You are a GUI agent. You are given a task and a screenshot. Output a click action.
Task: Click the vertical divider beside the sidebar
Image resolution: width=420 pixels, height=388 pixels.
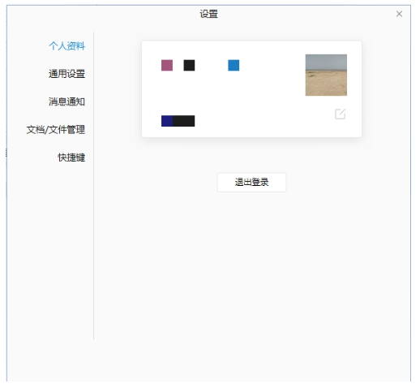(x=93, y=186)
